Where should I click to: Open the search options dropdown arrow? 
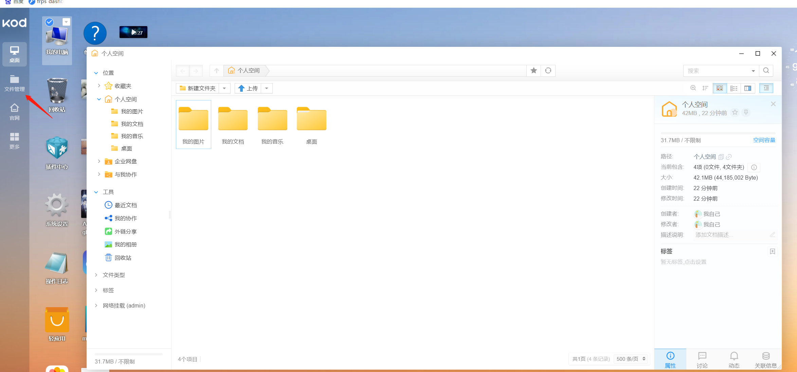753,71
